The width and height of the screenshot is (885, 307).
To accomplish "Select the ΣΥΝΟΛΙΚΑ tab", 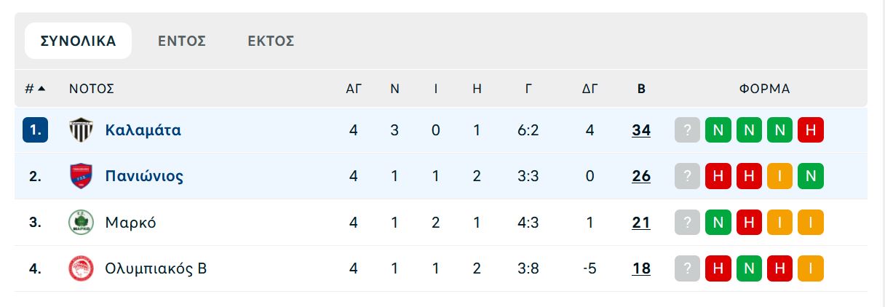I will coord(78,41).
